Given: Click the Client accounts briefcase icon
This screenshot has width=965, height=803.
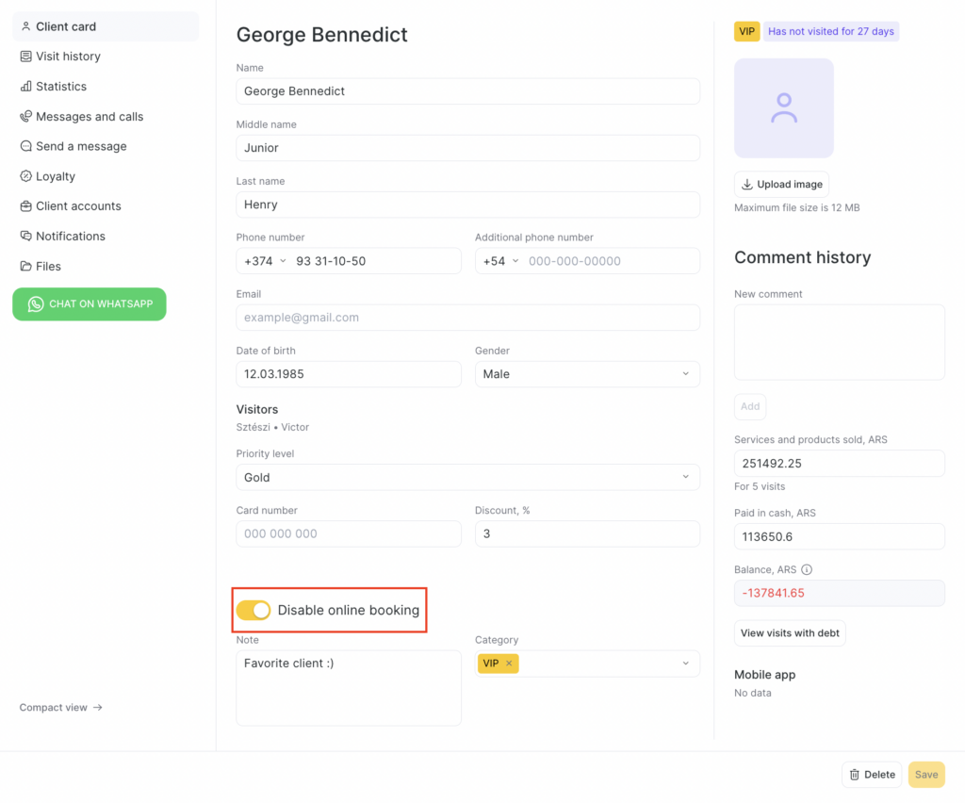Looking at the screenshot, I should (26, 206).
